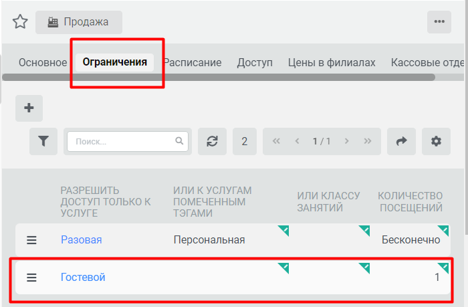Open table settings with the gear icon
This screenshot has height=307, width=468.
click(x=436, y=141)
